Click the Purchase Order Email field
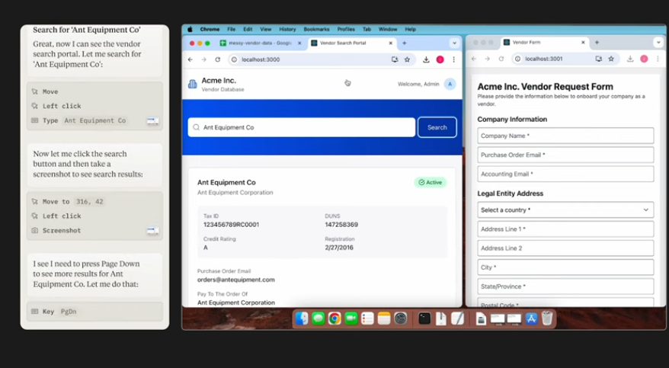 pyautogui.click(x=565, y=155)
